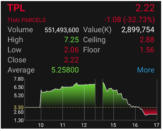This screenshot has width=163, height=131.
Task: Click the Close price 2.22
Action: tap(71, 60)
